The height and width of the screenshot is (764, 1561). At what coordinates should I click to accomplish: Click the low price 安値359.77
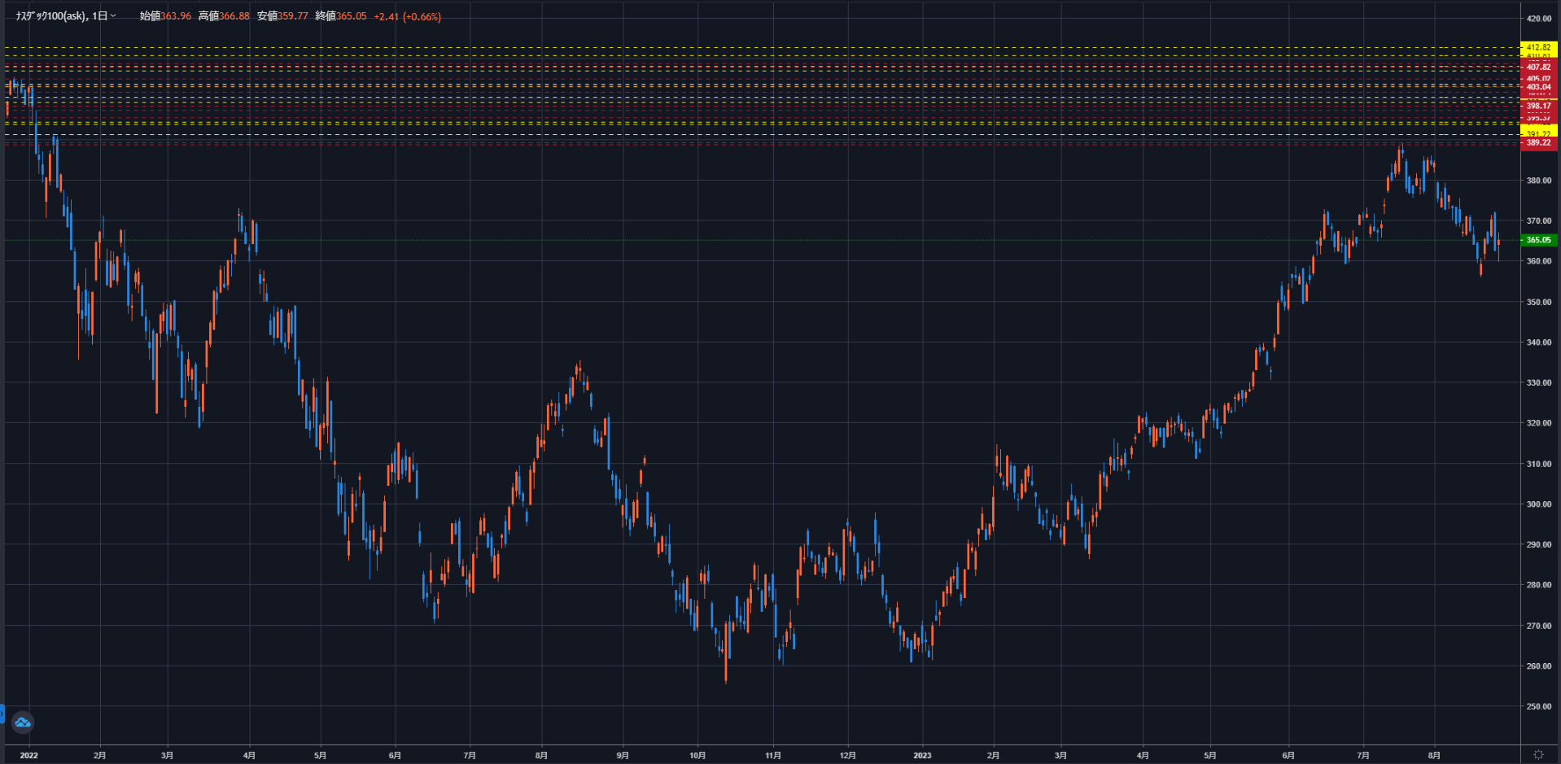[282, 16]
